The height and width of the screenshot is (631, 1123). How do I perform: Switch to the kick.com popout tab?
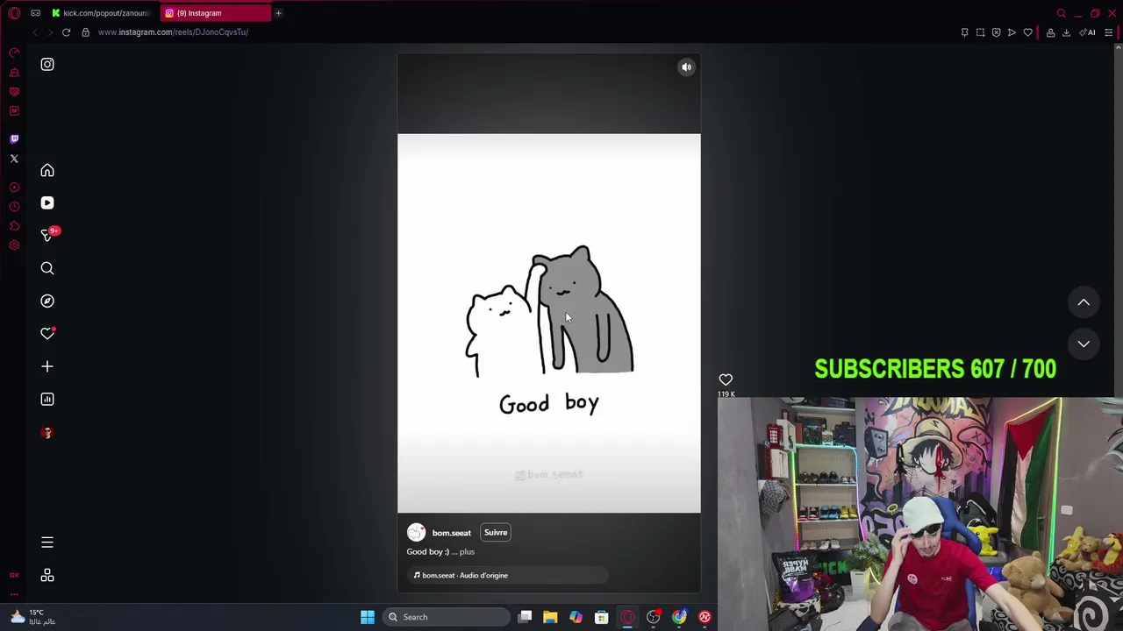point(101,13)
